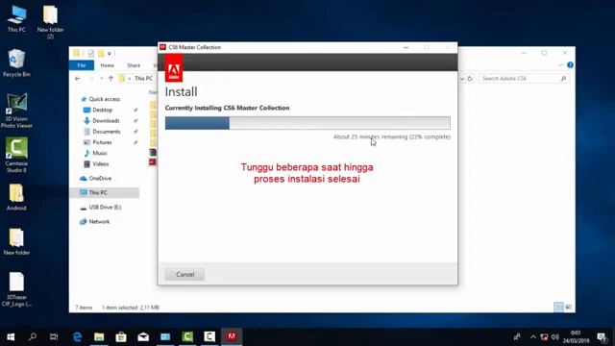Screen dimensions: 615x346
Task: Select Documents in Explorer navigation pane
Action: 106,132
